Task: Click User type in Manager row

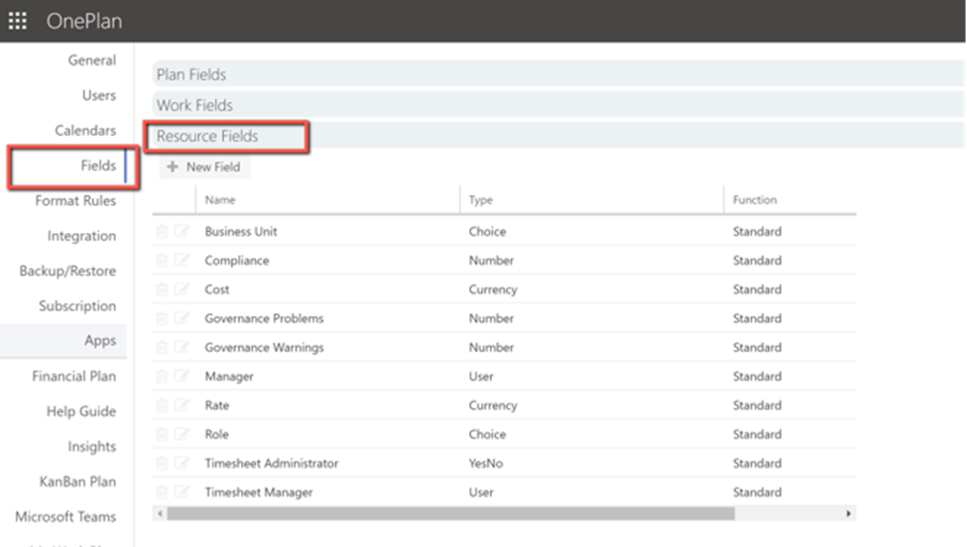Action: tap(481, 377)
